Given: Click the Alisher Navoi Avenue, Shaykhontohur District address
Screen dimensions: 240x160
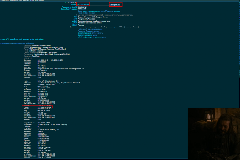Looking at the screenshot, I should coord(59,83).
